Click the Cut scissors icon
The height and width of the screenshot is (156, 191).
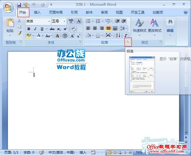19,20
